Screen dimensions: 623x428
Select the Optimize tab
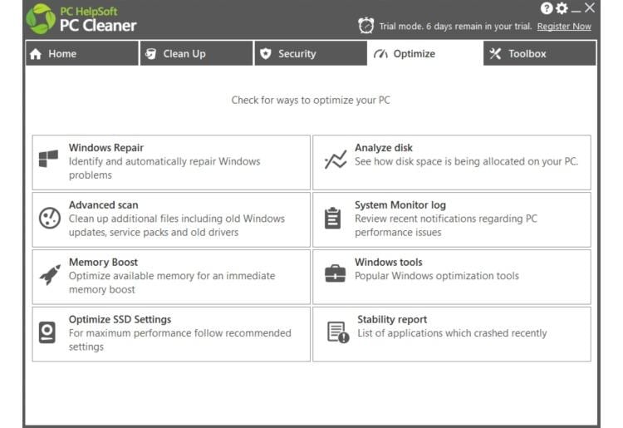click(x=424, y=54)
